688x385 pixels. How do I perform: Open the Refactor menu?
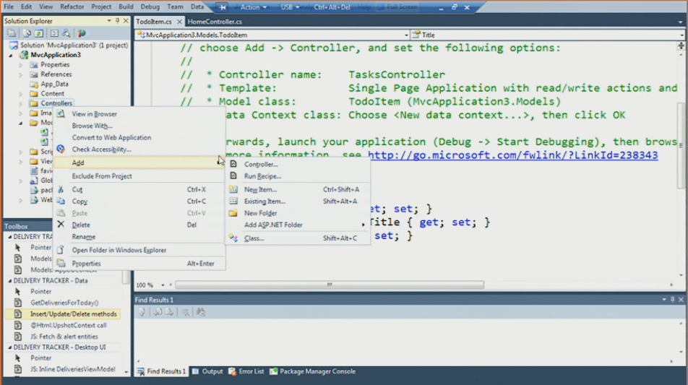(72, 7)
